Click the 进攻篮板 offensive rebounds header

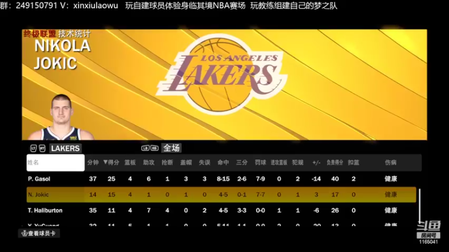tap(279, 162)
